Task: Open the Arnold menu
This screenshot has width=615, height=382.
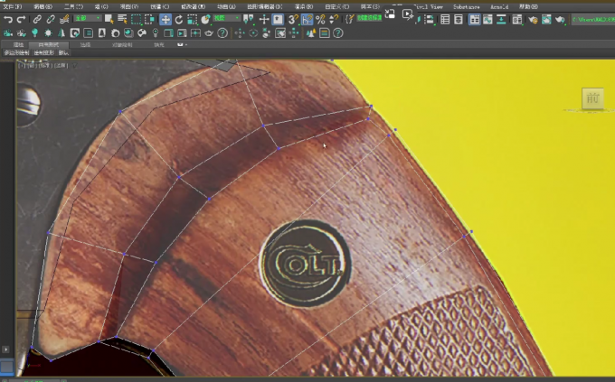Action: pyautogui.click(x=499, y=6)
